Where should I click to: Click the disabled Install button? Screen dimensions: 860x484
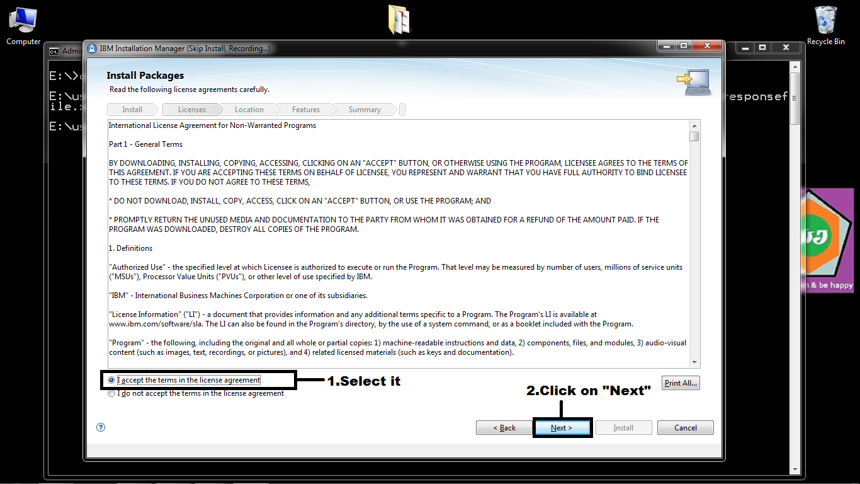623,427
